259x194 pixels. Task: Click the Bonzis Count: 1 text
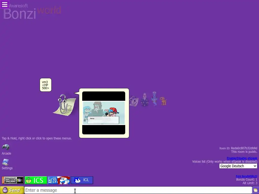(246, 180)
